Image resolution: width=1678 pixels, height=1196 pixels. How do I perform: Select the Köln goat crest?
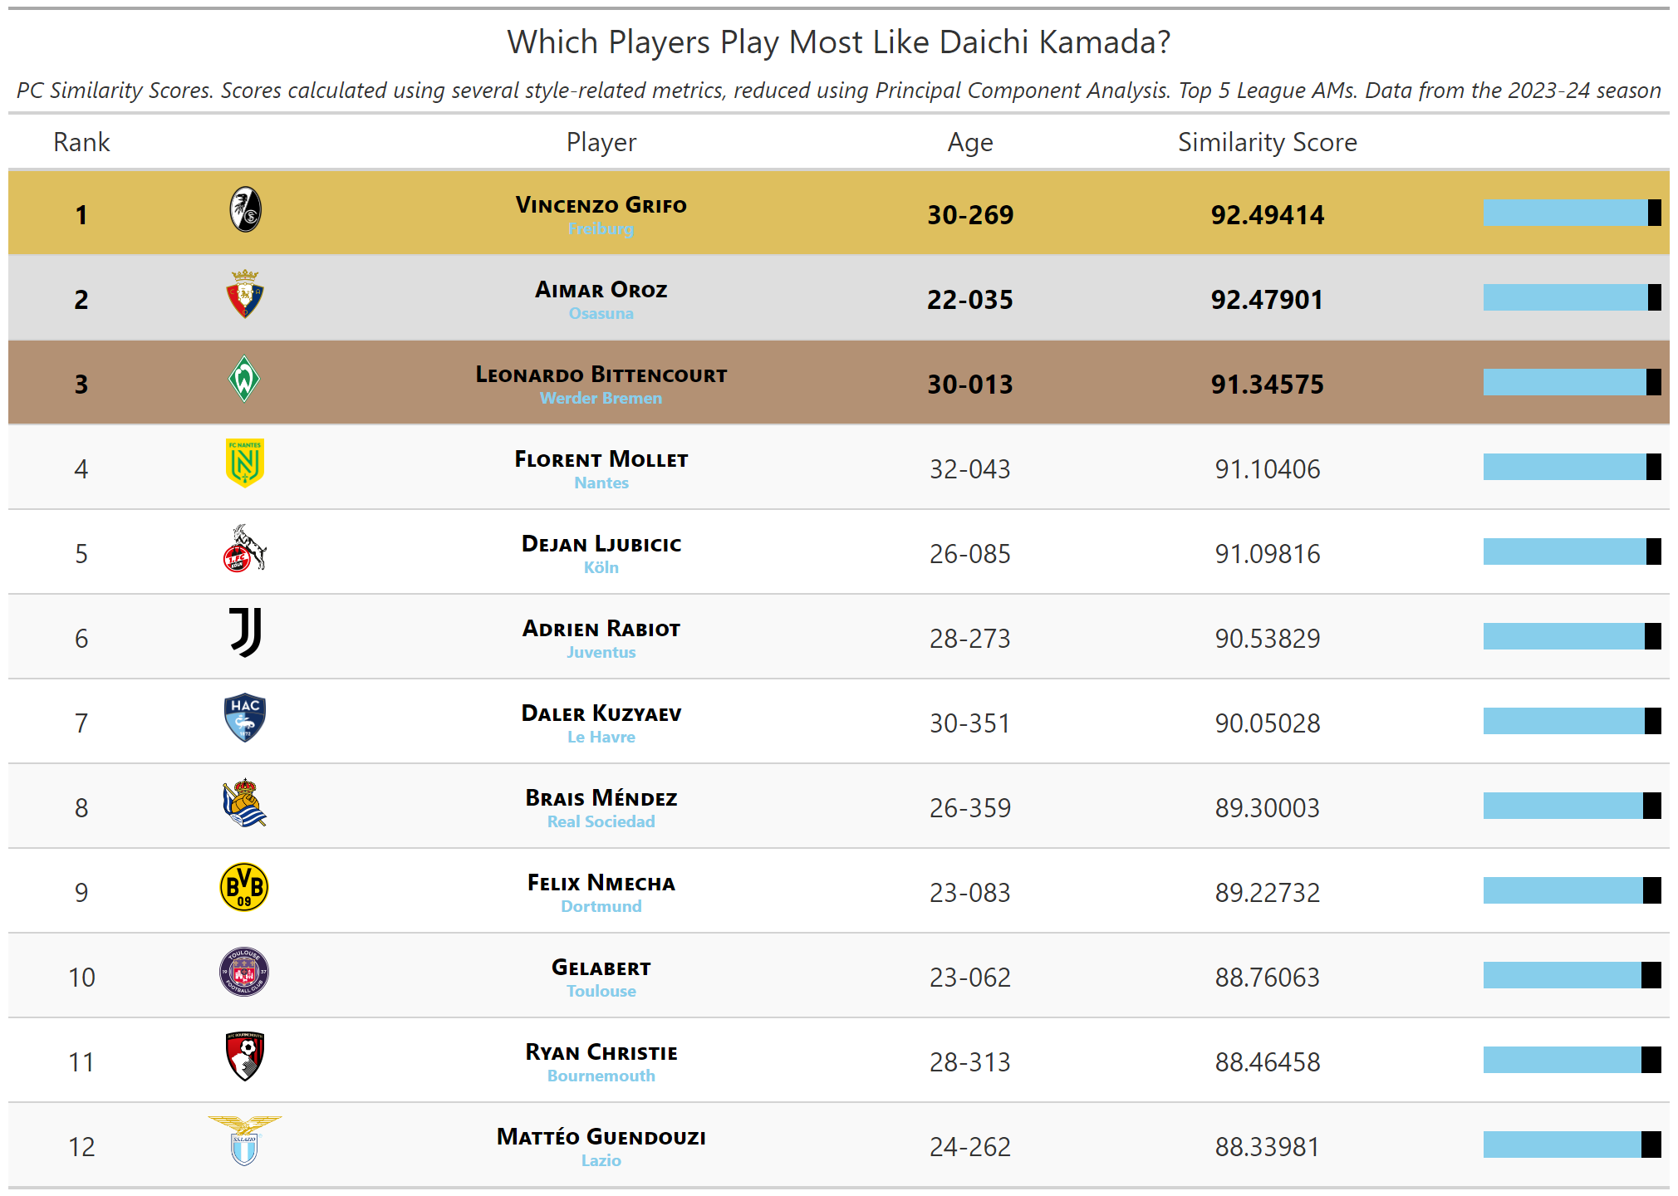coord(245,548)
